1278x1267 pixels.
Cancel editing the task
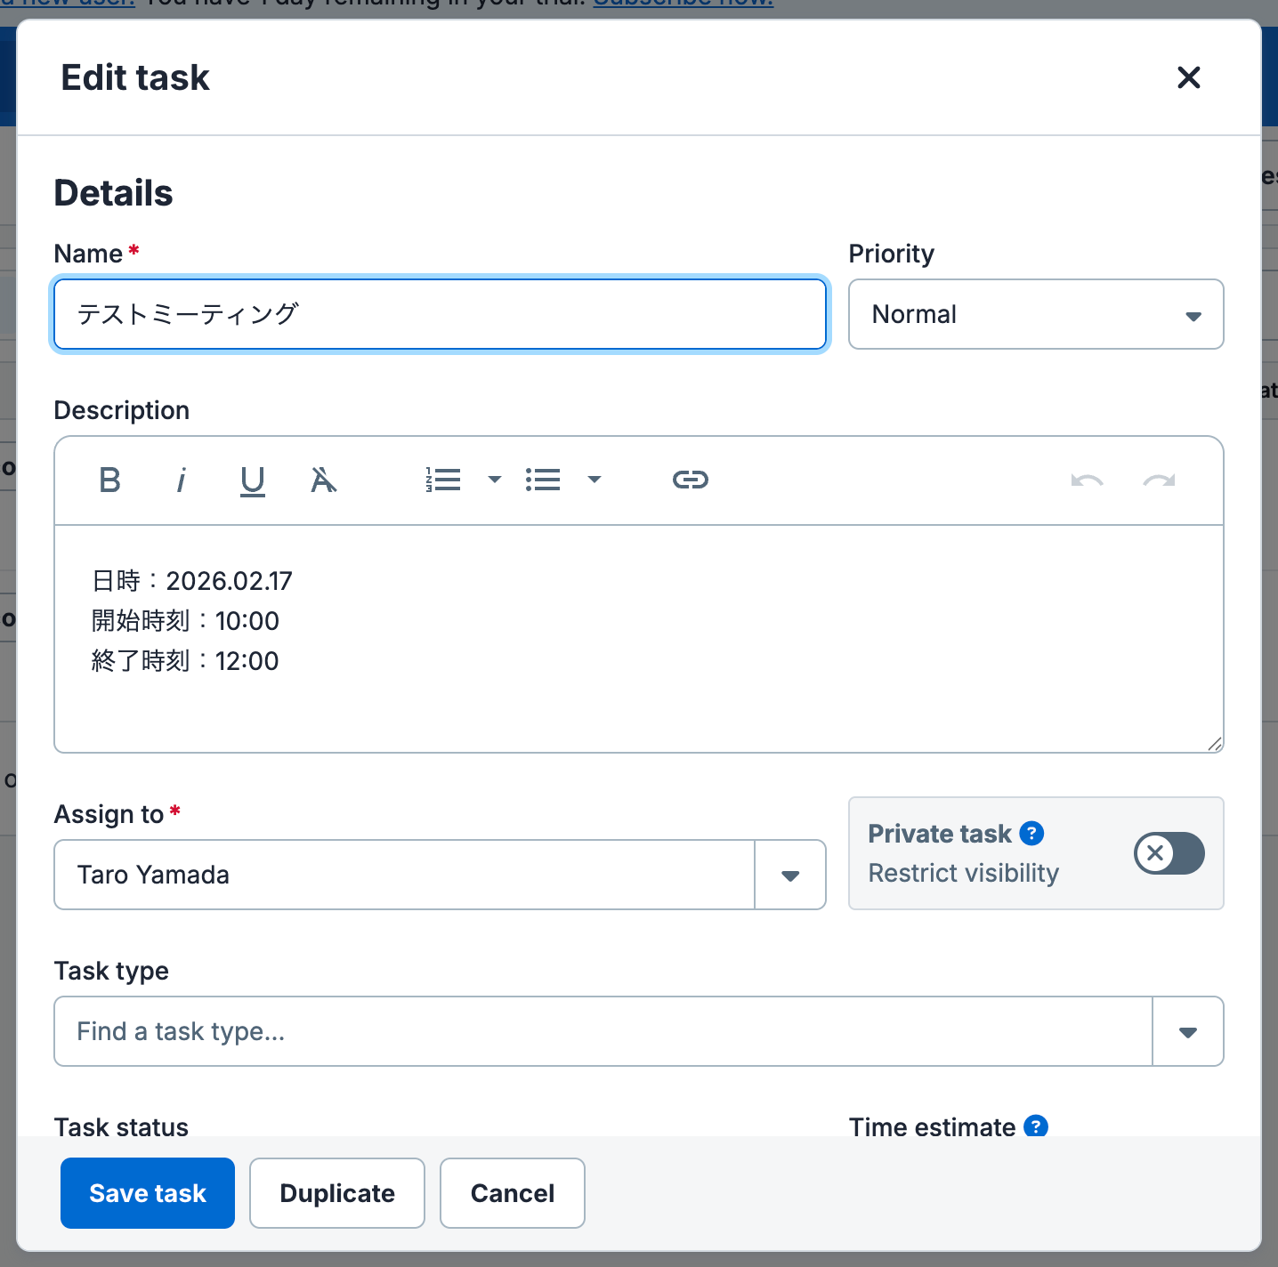pyautogui.click(x=513, y=1193)
